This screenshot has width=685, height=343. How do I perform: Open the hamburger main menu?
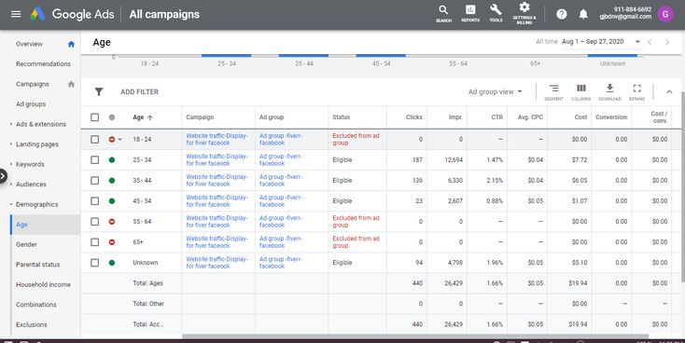(16, 14)
